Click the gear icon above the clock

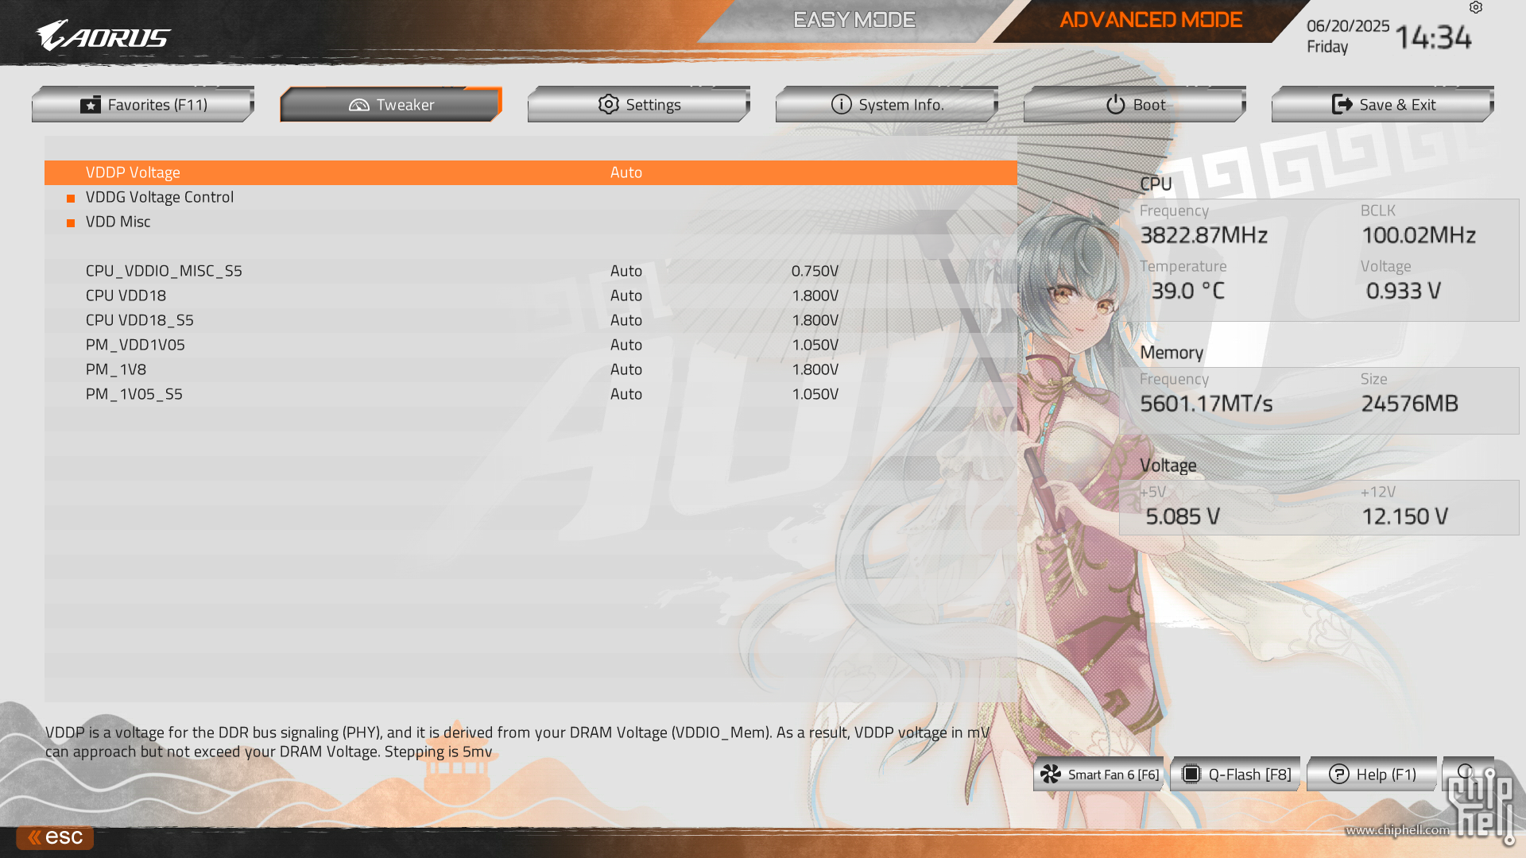coord(1476,7)
